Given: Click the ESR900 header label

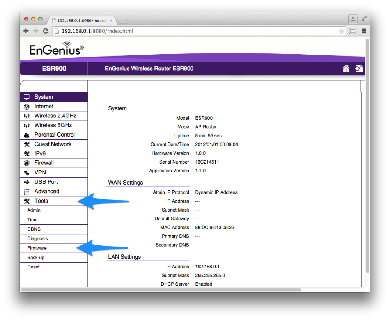Looking at the screenshot, I should click(54, 68).
